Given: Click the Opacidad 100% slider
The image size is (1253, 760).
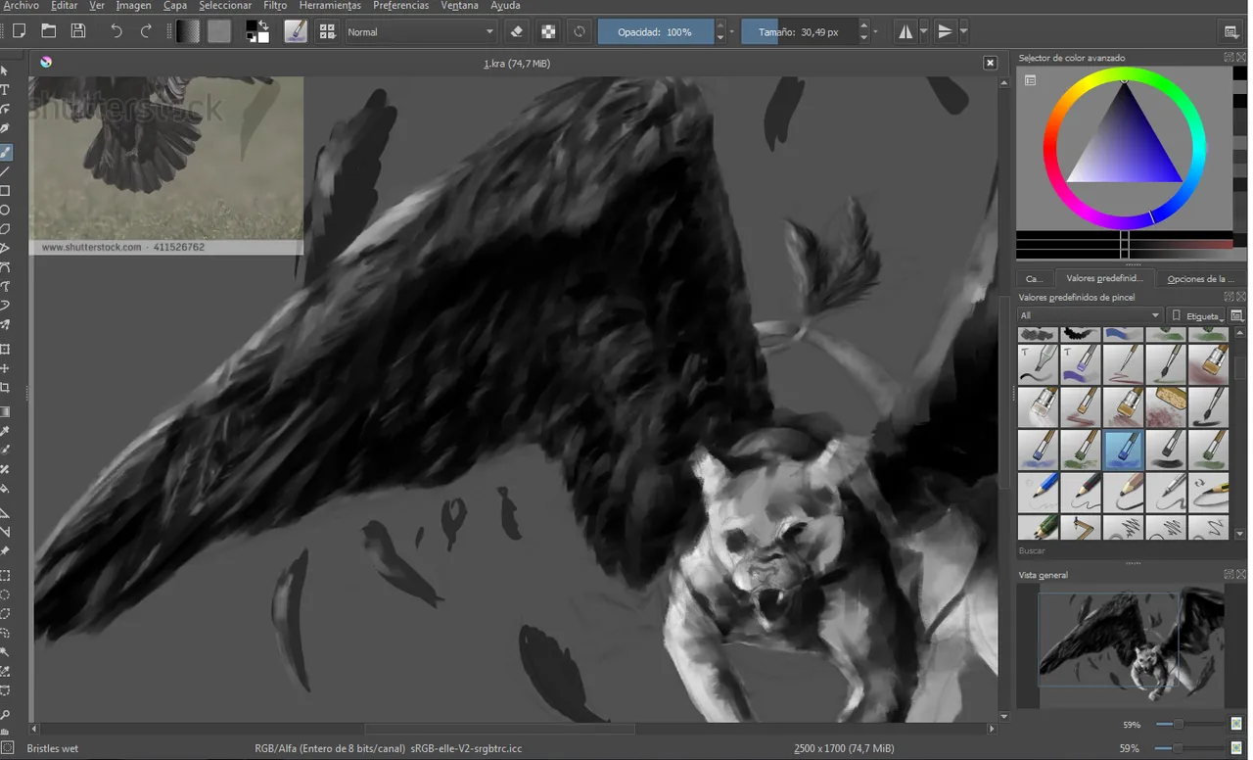Looking at the screenshot, I should [x=655, y=32].
